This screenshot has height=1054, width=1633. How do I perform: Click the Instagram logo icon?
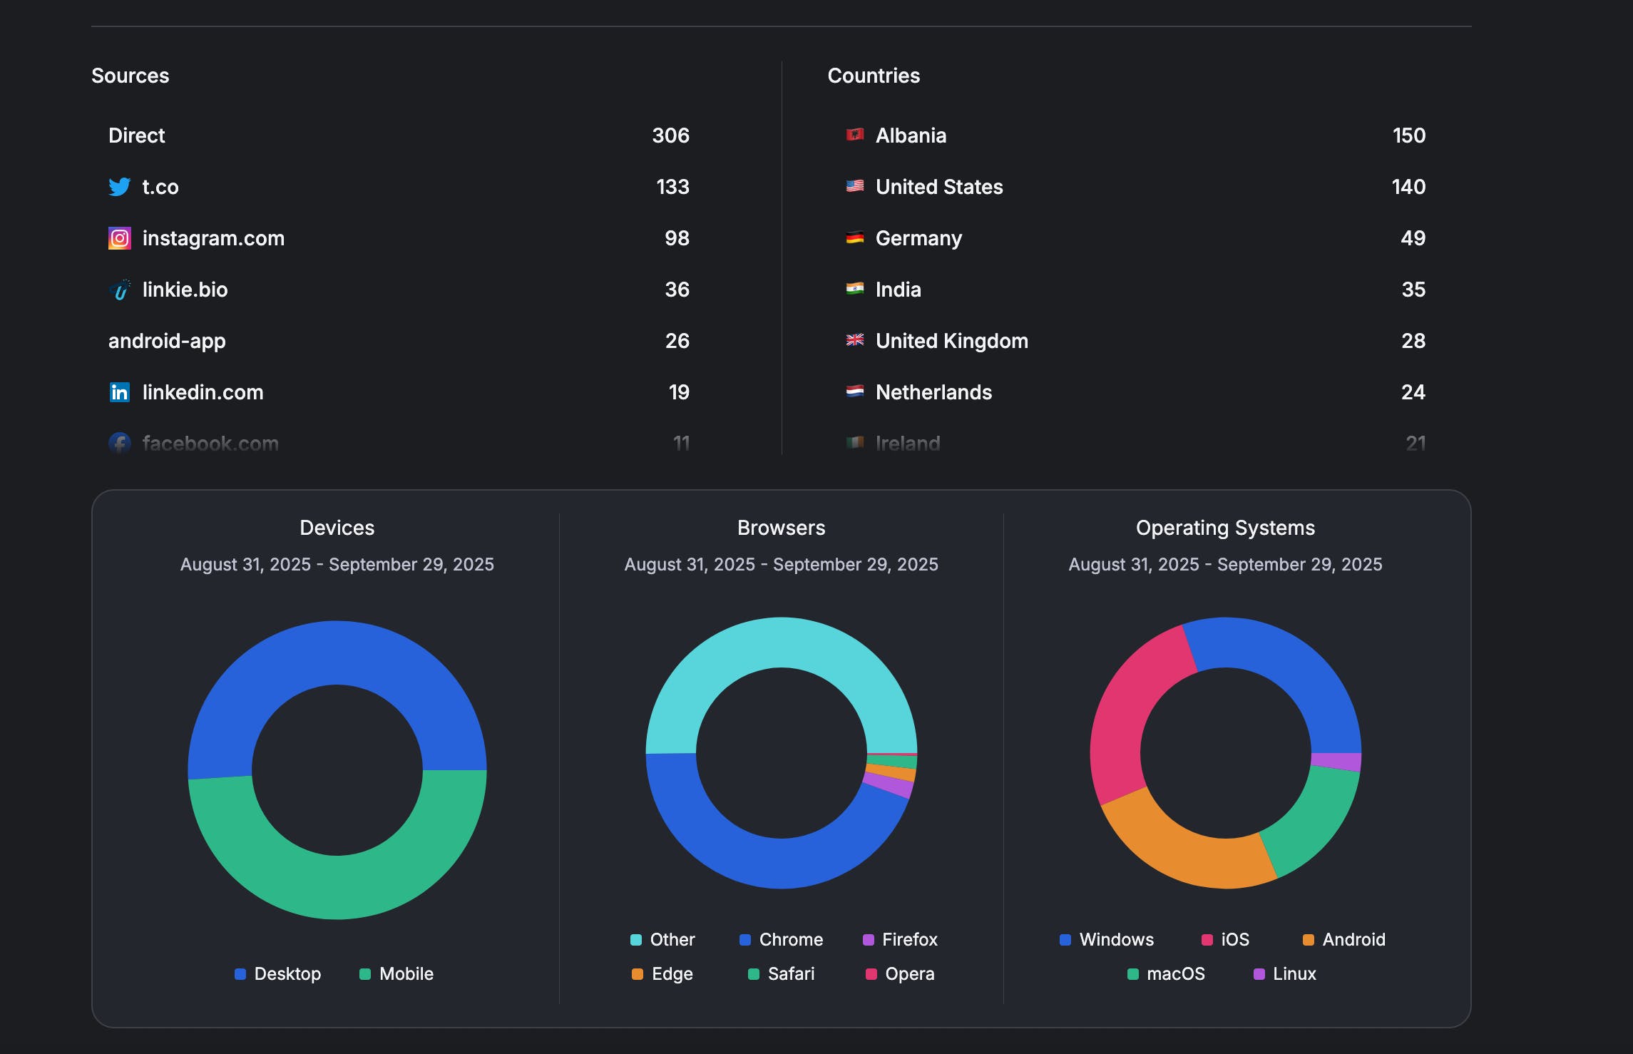tap(119, 238)
